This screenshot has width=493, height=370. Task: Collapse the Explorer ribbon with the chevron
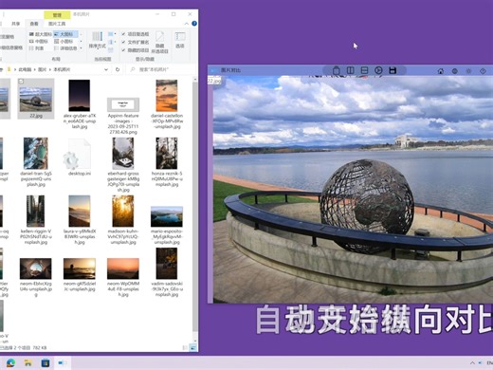[187, 24]
